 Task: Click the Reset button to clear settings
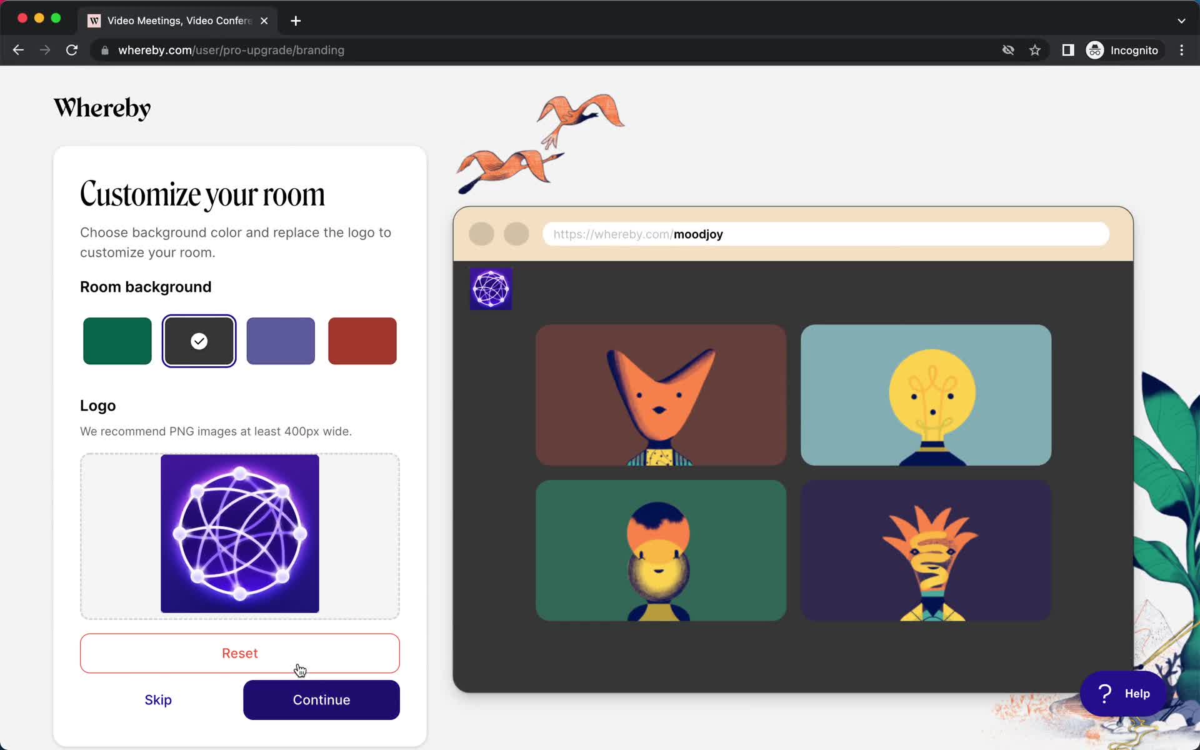coord(240,653)
